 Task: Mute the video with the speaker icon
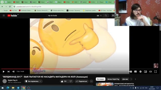click(13, 72)
